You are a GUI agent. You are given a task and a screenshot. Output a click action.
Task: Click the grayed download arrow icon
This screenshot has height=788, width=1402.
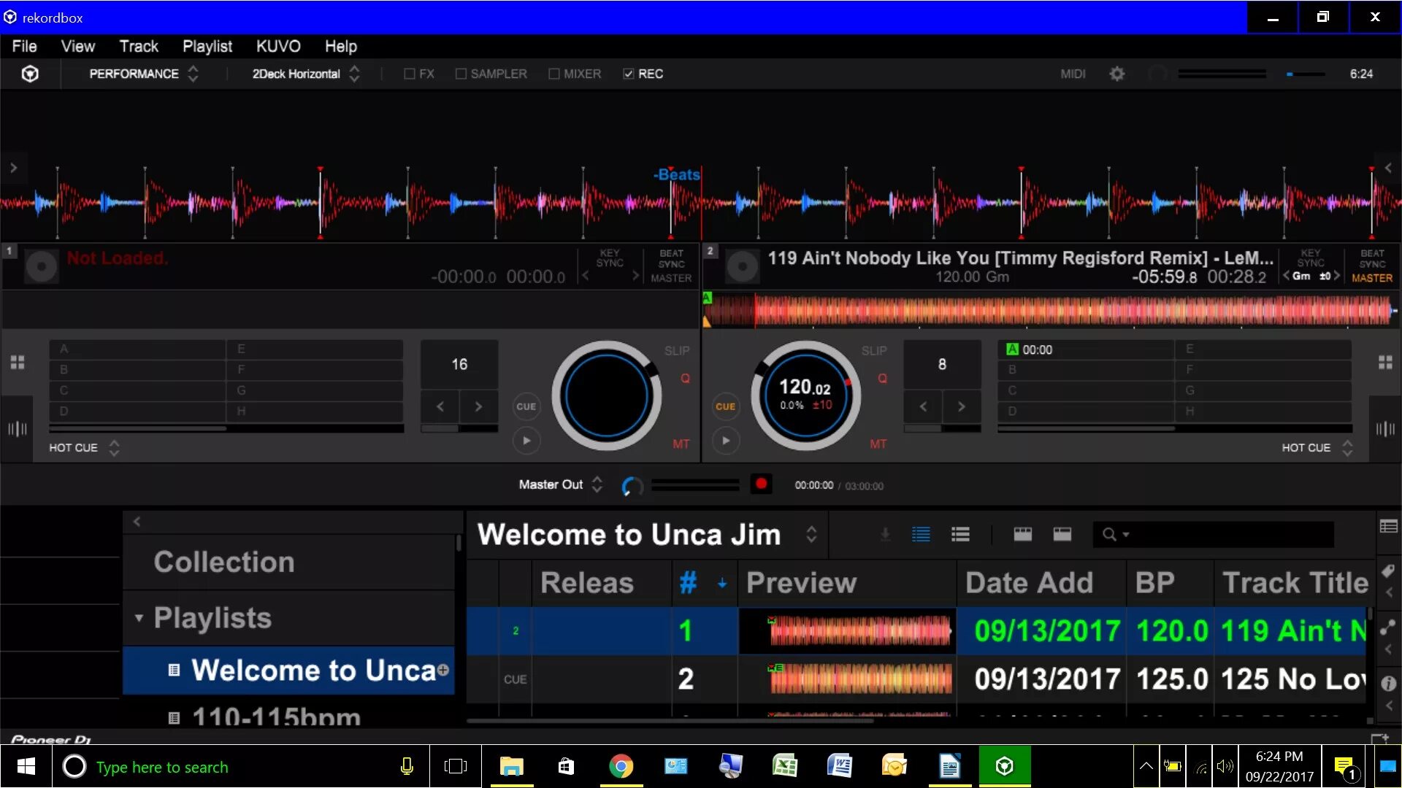[x=885, y=535]
